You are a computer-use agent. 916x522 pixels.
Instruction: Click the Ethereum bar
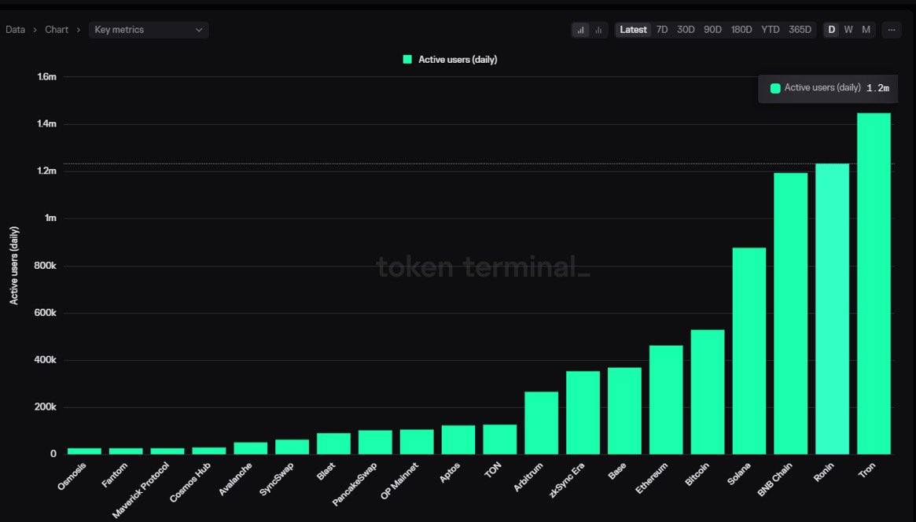[666, 400]
